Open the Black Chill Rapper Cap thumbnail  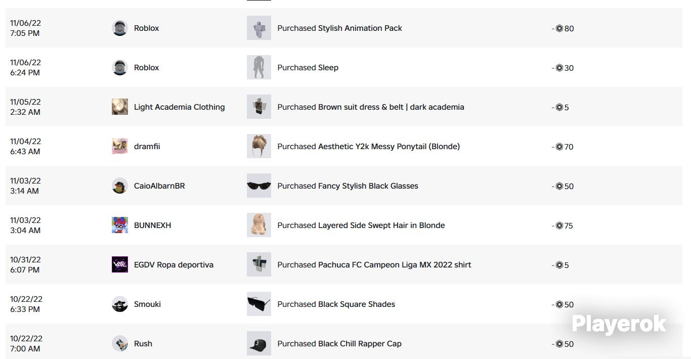click(259, 343)
